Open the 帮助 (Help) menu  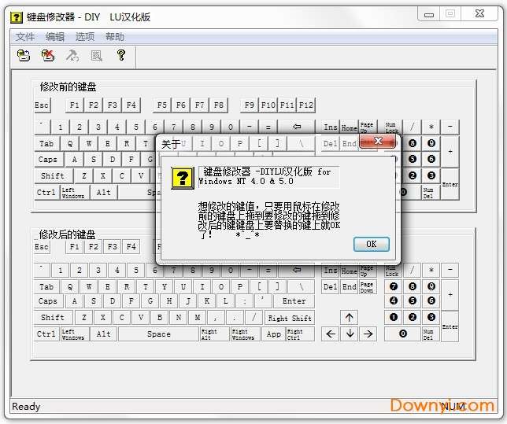(x=115, y=37)
